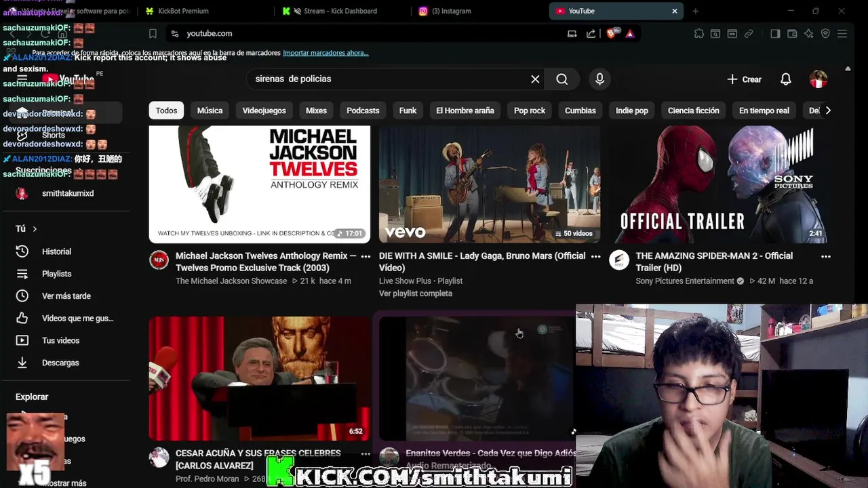The height and width of the screenshot is (488, 868).
Task: Select the Ciencia ficción filter chip
Action: point(693,110)
